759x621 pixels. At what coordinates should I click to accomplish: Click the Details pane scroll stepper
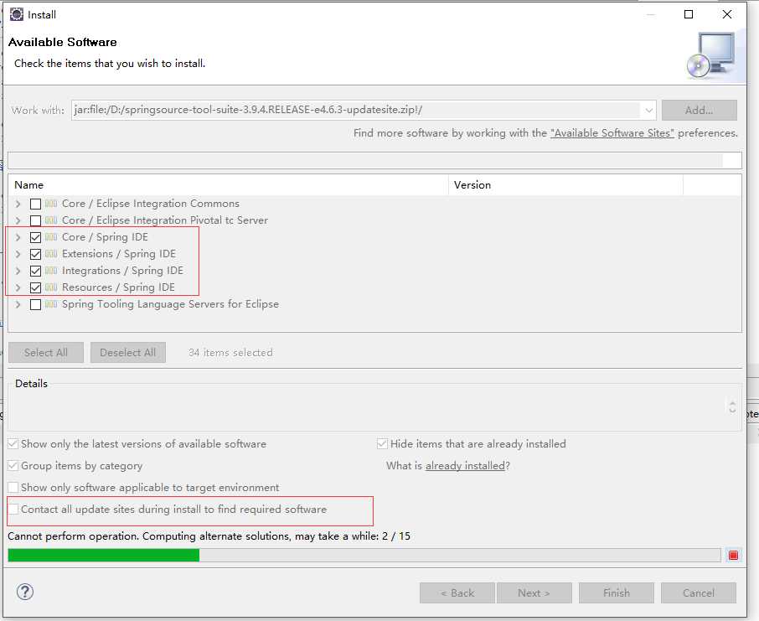732,407
